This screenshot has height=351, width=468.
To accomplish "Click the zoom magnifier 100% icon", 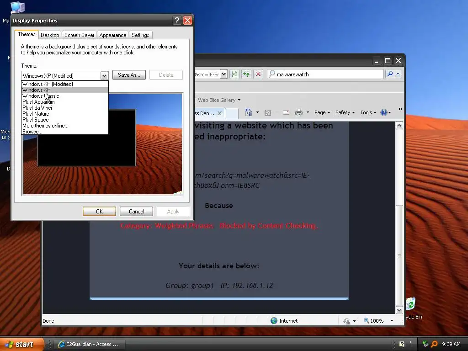I will [366, 320].
